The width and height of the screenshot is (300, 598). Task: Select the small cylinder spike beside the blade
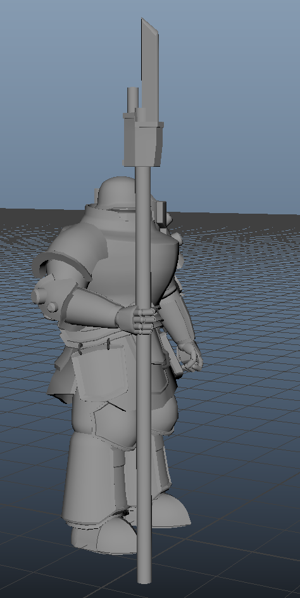(x=132, y=100)
